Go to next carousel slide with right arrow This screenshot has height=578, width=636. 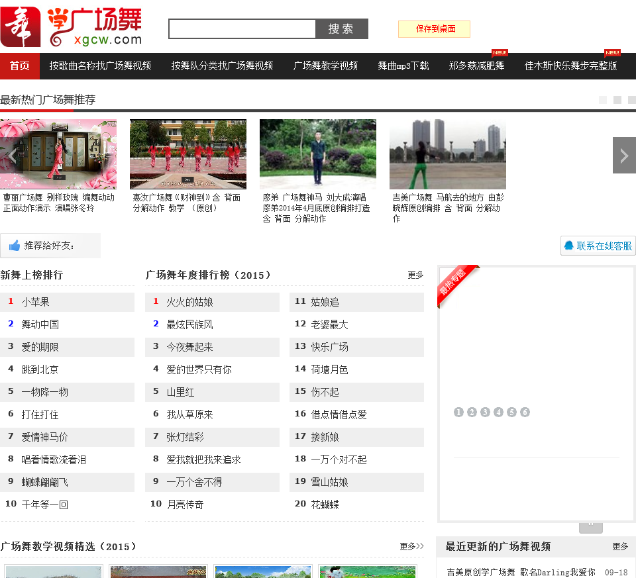[x=624, y=155]
